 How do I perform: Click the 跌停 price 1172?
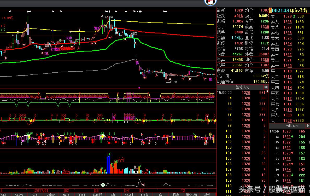point(265,43)
